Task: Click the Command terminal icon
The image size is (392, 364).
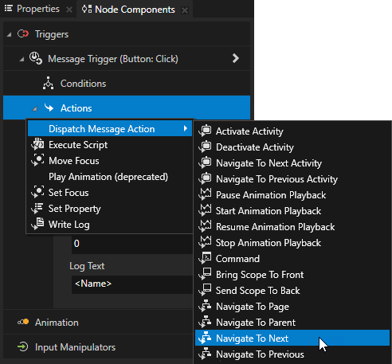Action: (x=205, y=259)
